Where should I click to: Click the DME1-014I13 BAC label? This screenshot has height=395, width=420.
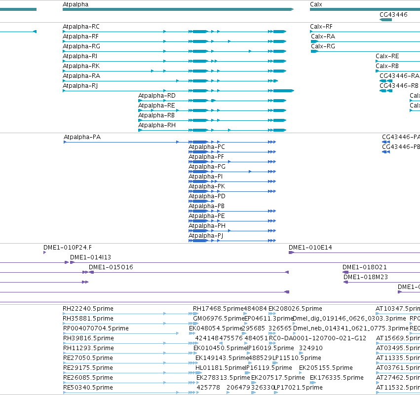[90, 257]
